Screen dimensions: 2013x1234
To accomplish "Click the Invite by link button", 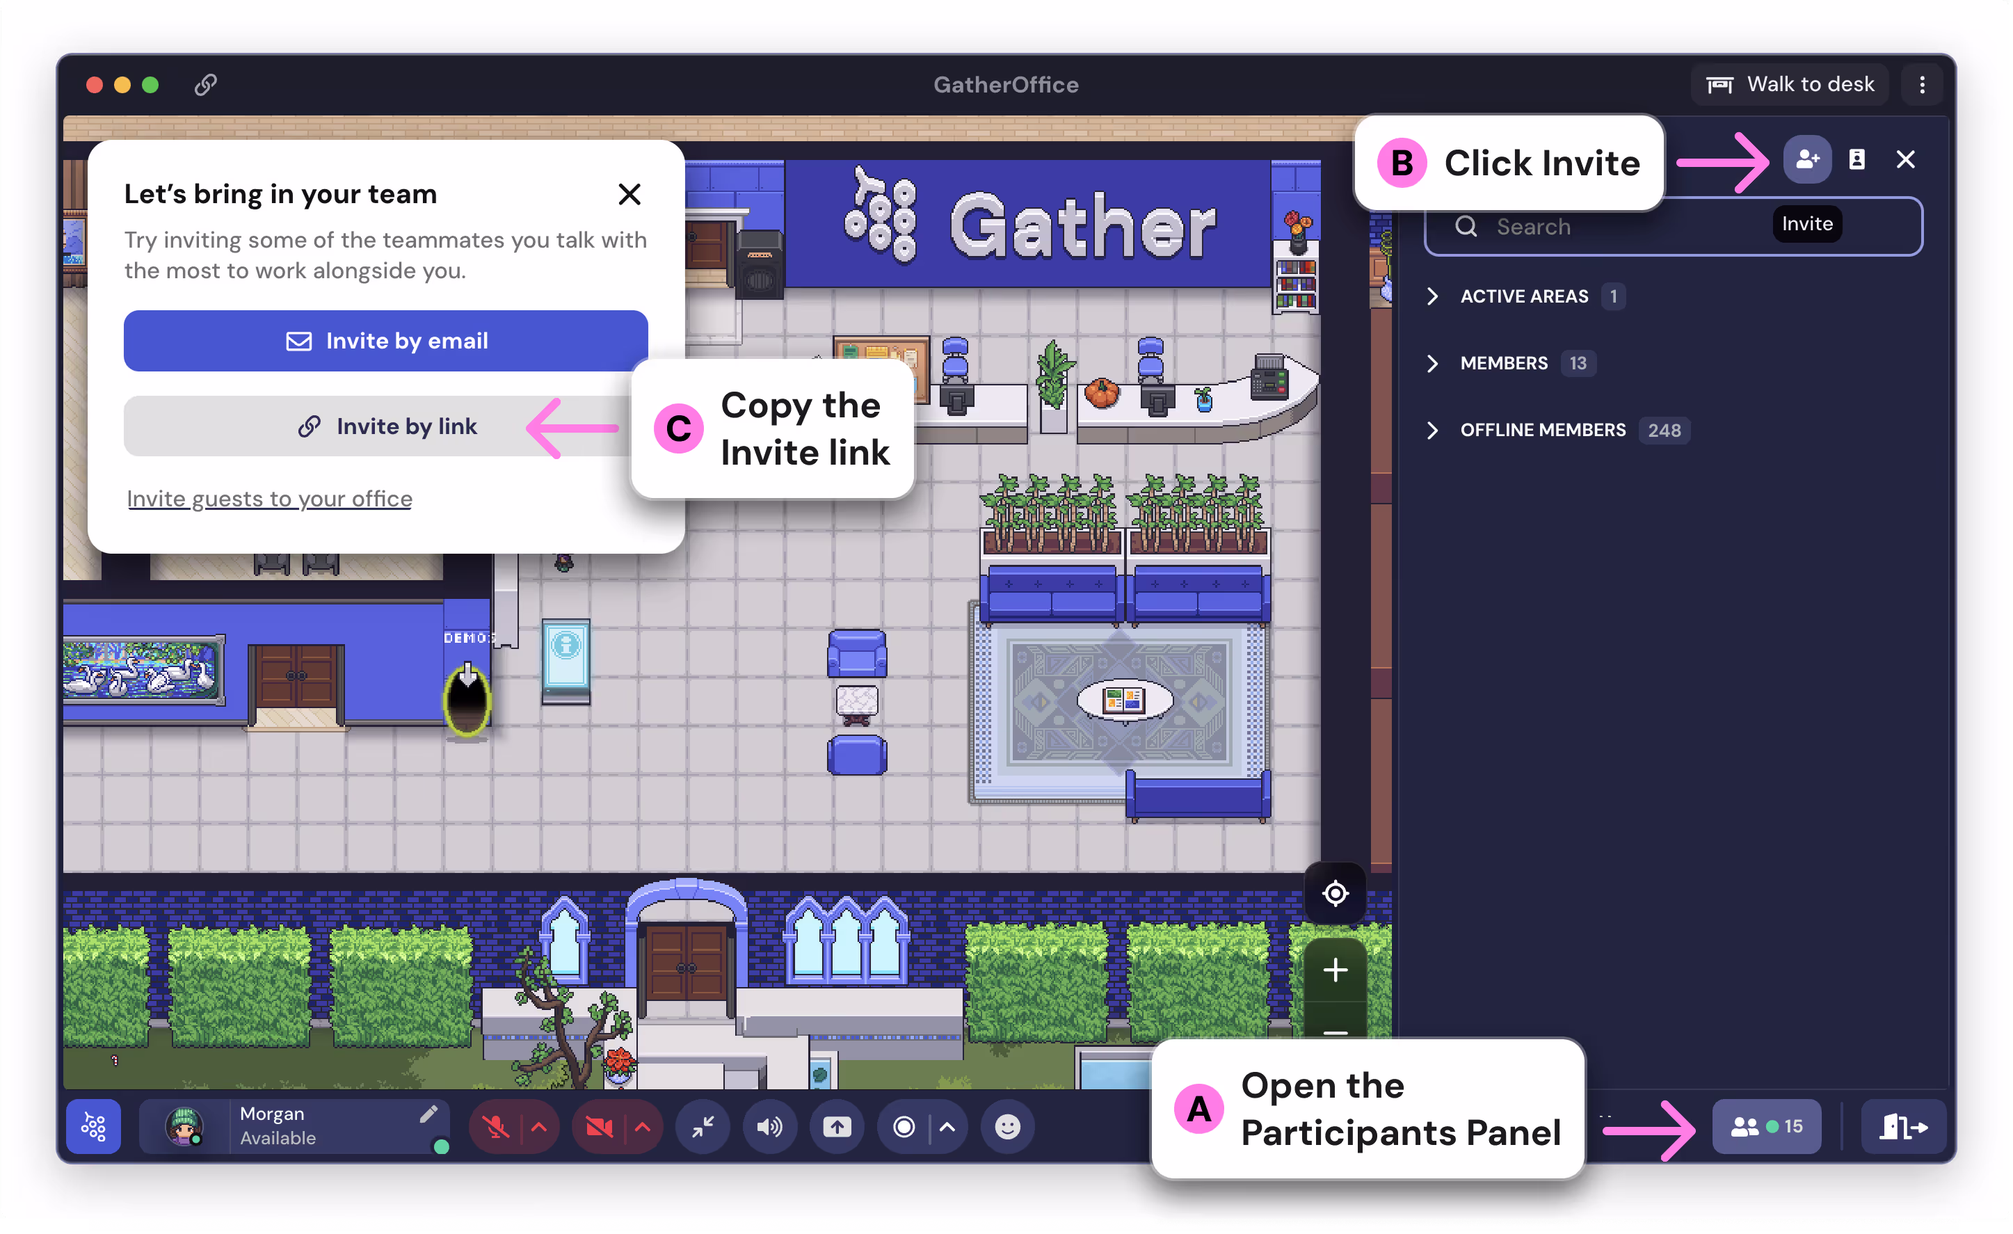I will coord(385,426).
